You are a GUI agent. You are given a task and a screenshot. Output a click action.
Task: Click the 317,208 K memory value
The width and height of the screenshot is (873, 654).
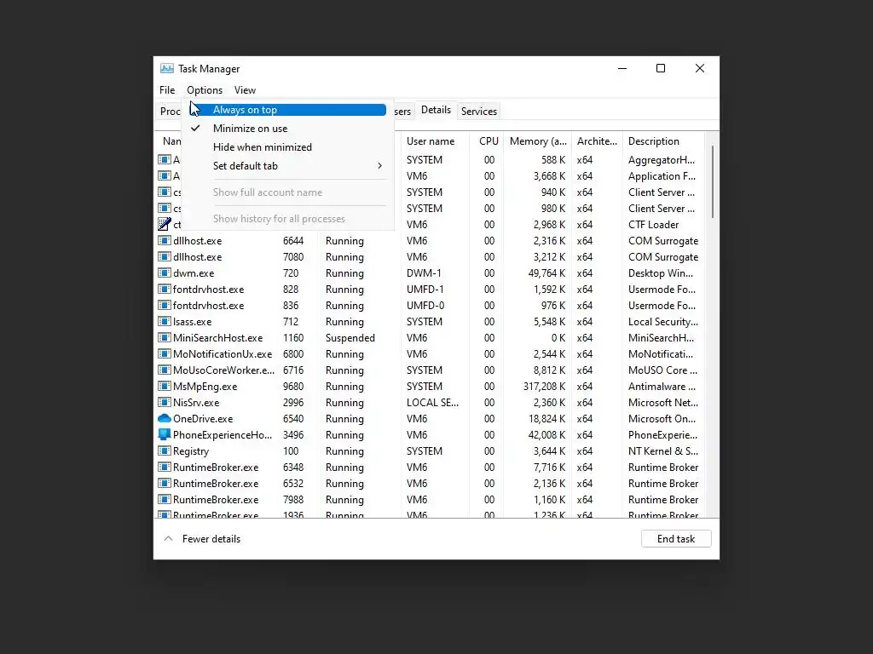pyautogui.click(x=544, y=387)
